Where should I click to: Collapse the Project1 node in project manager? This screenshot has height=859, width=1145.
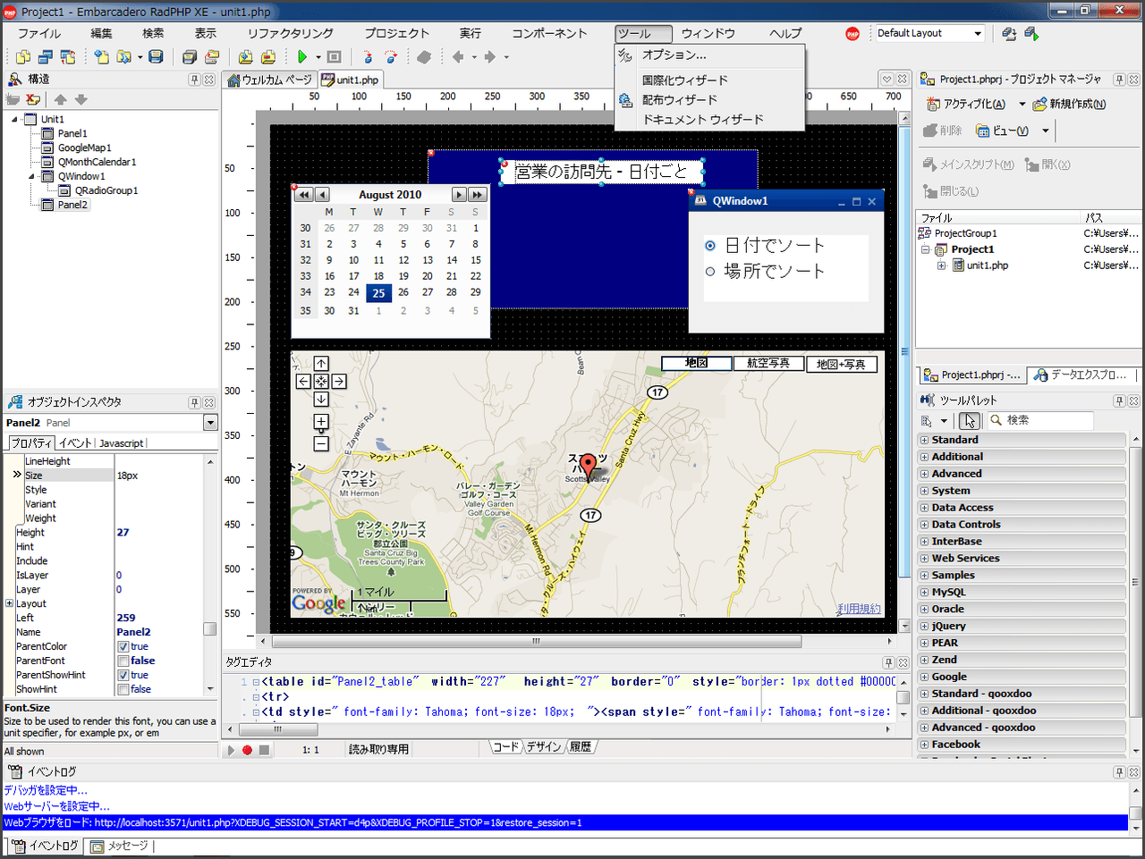click(926, 249)
